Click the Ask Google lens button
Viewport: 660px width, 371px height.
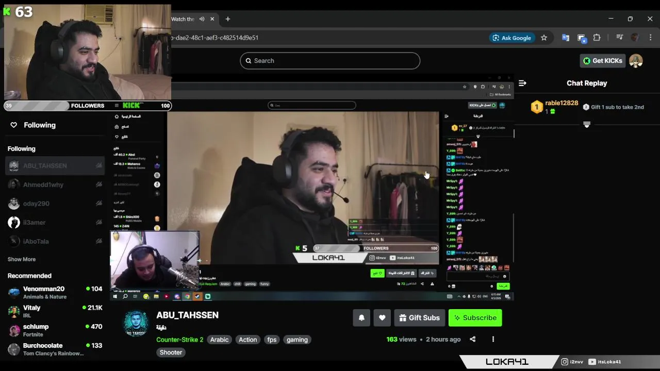click(511, 38)
